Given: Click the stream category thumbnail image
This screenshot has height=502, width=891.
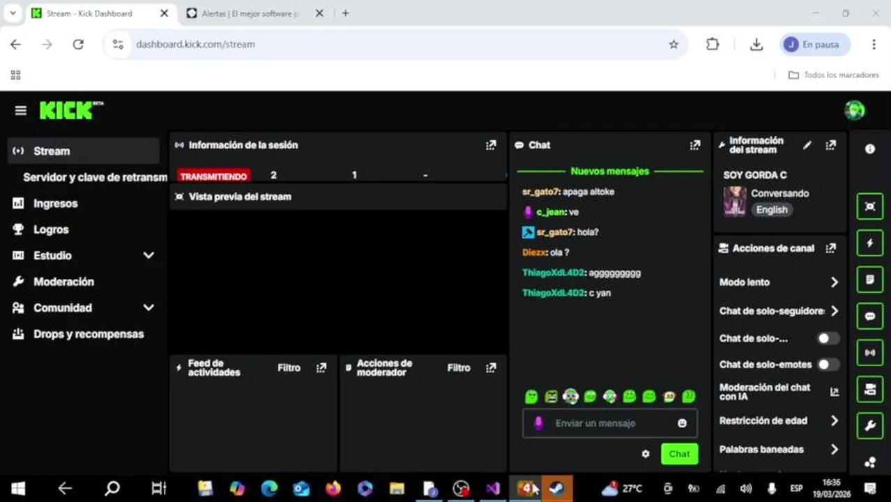Looking at the screenshot, I should pos(735,201).
